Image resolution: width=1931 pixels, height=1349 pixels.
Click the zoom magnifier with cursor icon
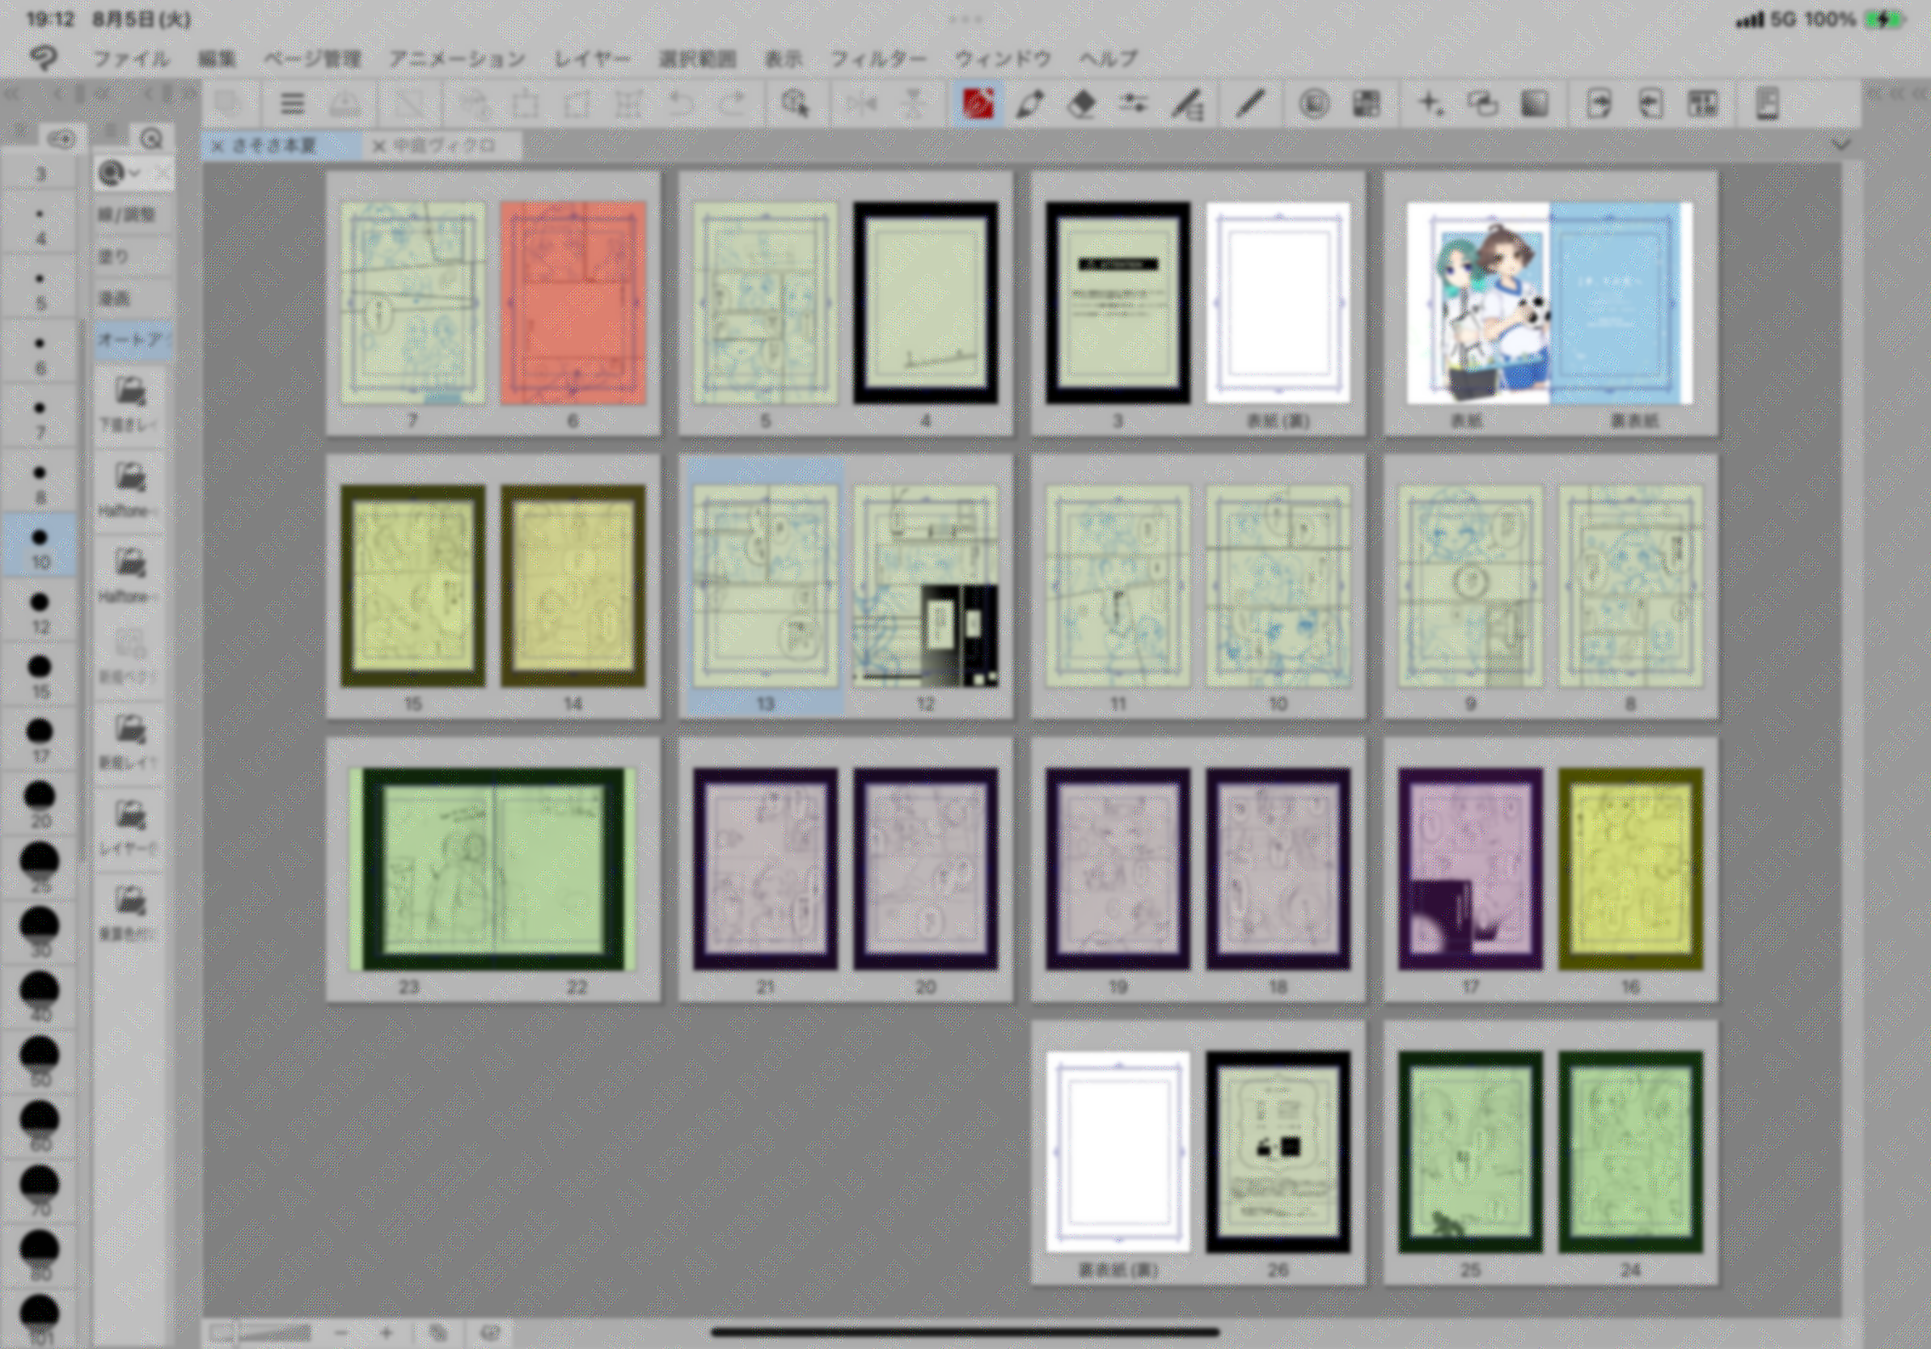[794, 104]
